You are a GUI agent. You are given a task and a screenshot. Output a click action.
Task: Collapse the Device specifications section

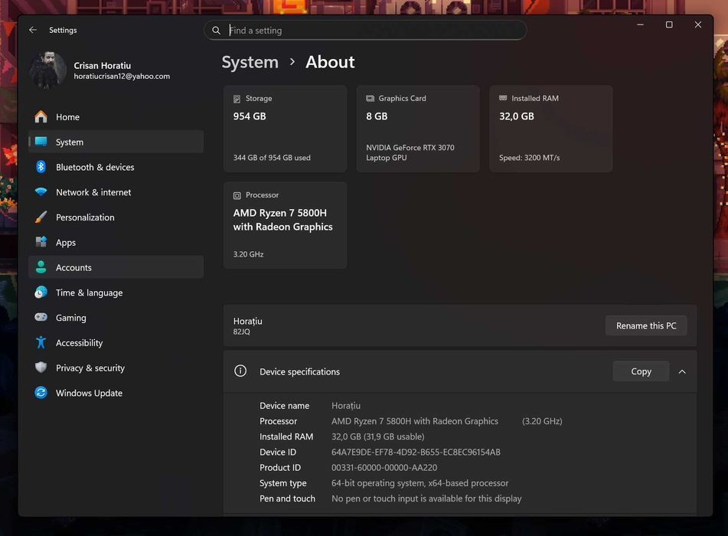[682, 371]
